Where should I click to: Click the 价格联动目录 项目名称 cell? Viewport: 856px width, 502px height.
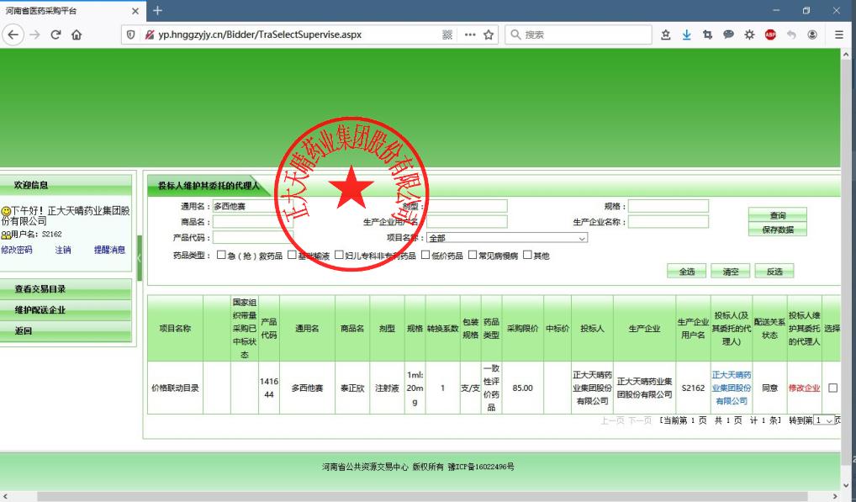coord(175,388)
